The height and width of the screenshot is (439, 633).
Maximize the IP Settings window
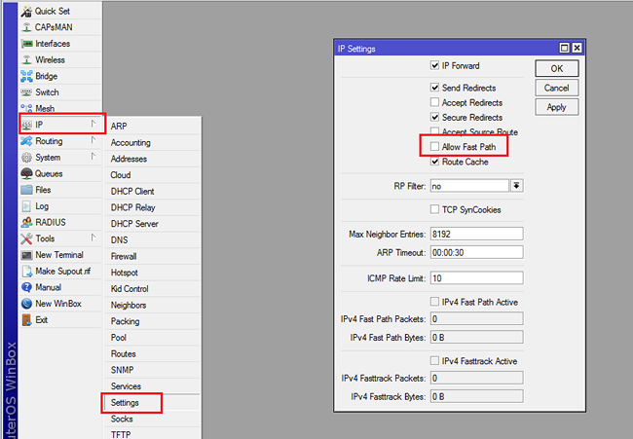(565, 48)
